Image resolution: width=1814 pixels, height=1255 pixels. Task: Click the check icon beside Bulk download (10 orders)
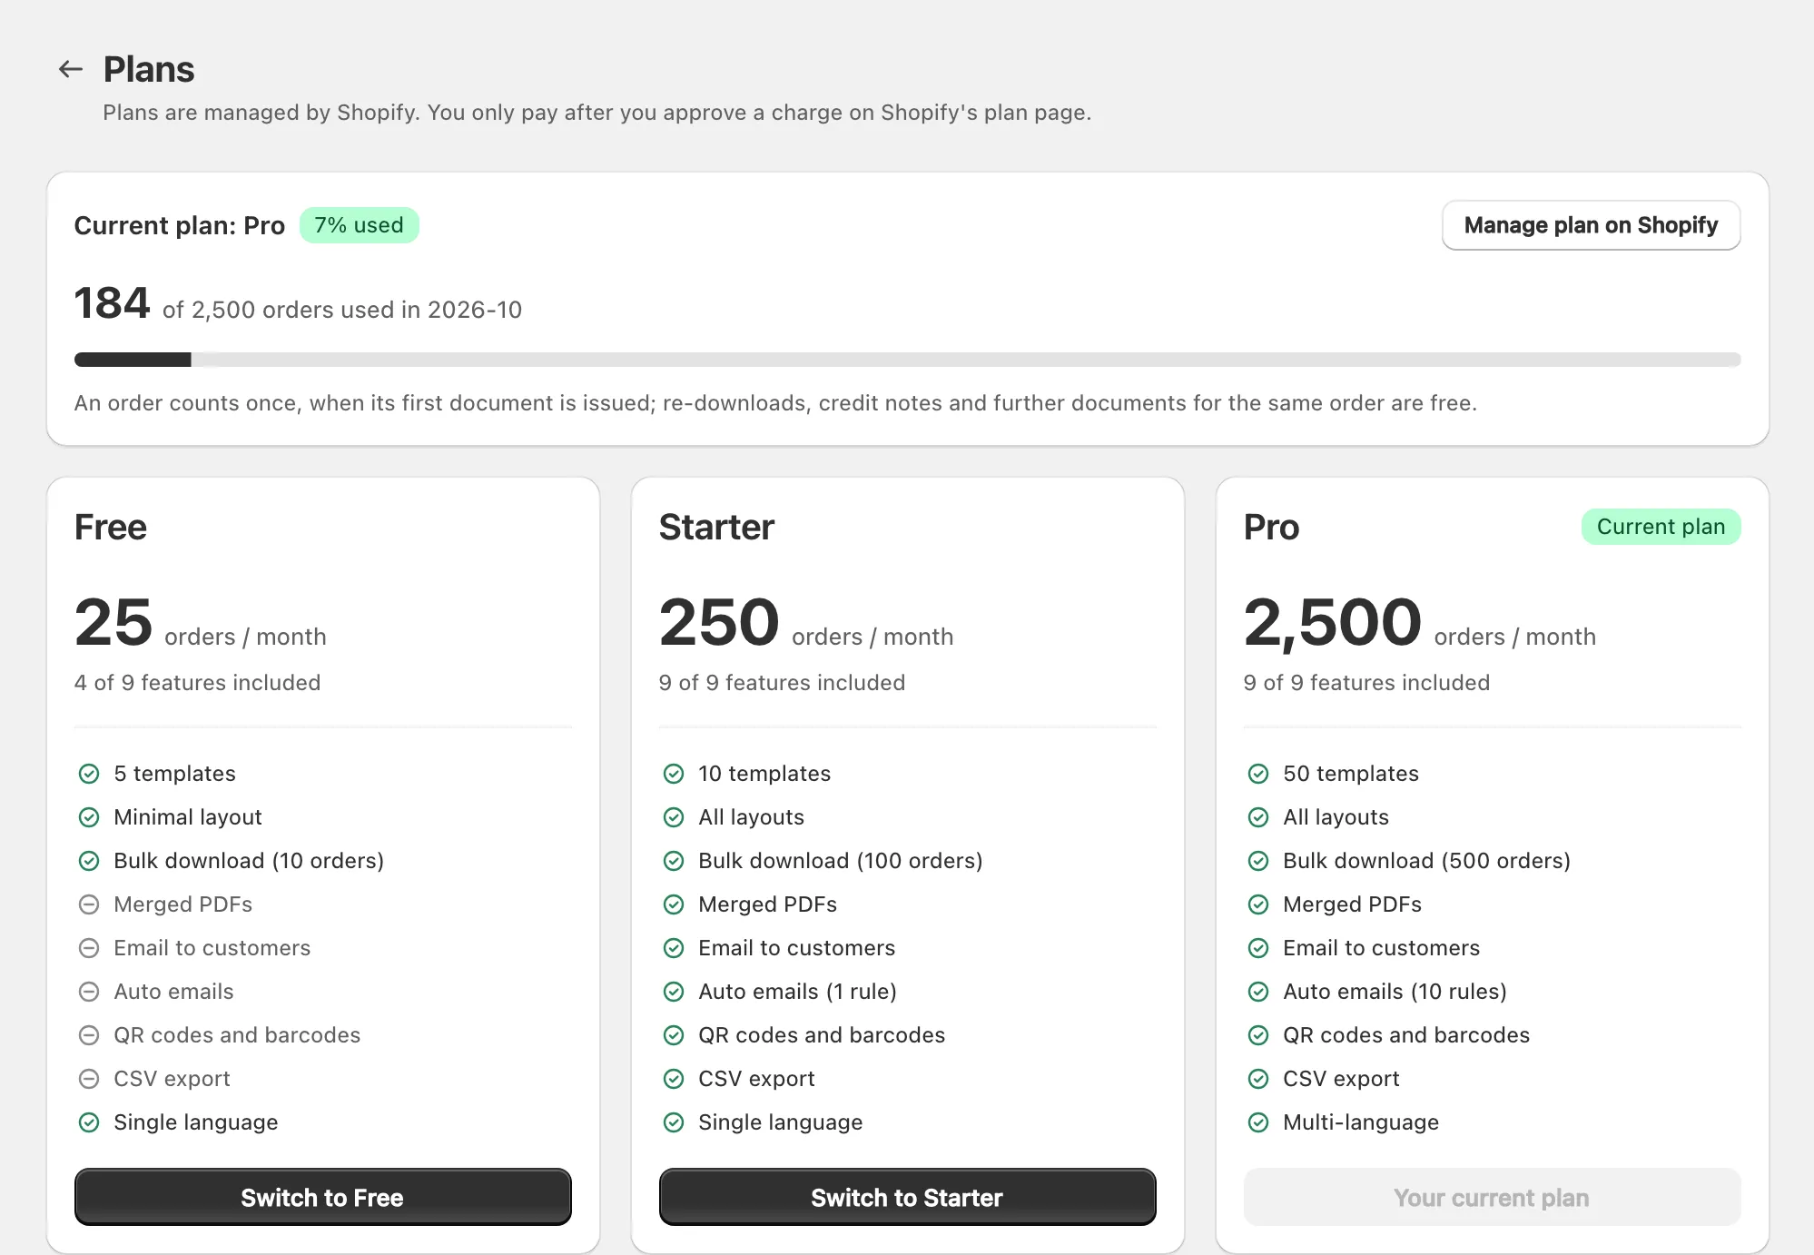pos(89,861)
